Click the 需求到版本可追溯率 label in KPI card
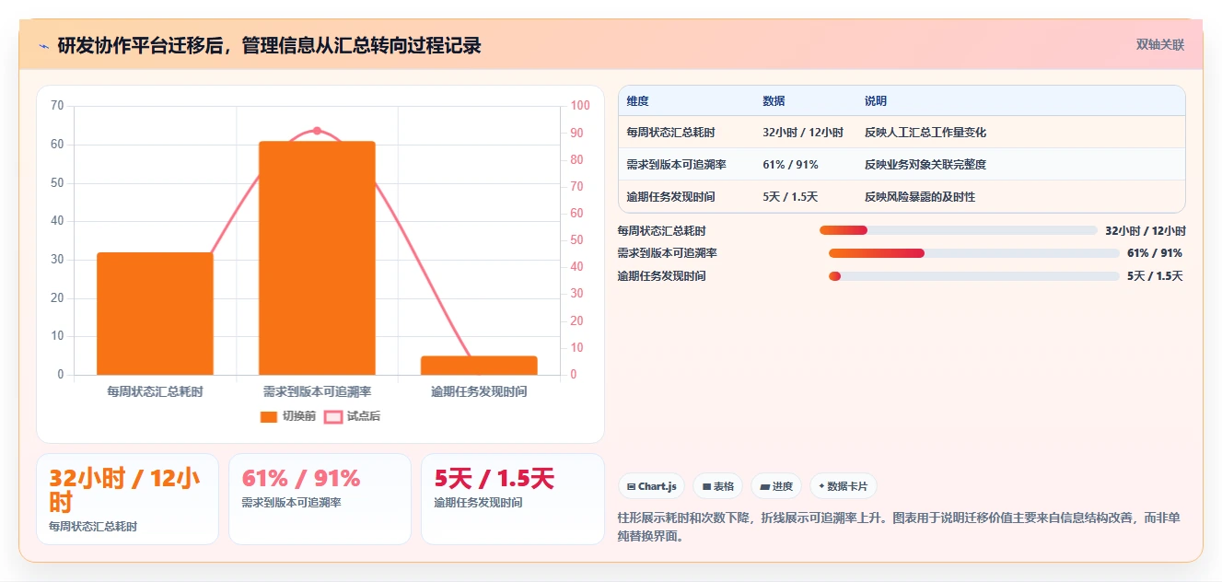 291,503
